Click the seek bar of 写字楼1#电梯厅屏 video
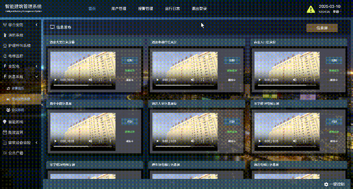Screen dimensions: 353x189 pyautogui.click(x=287, y=146)
